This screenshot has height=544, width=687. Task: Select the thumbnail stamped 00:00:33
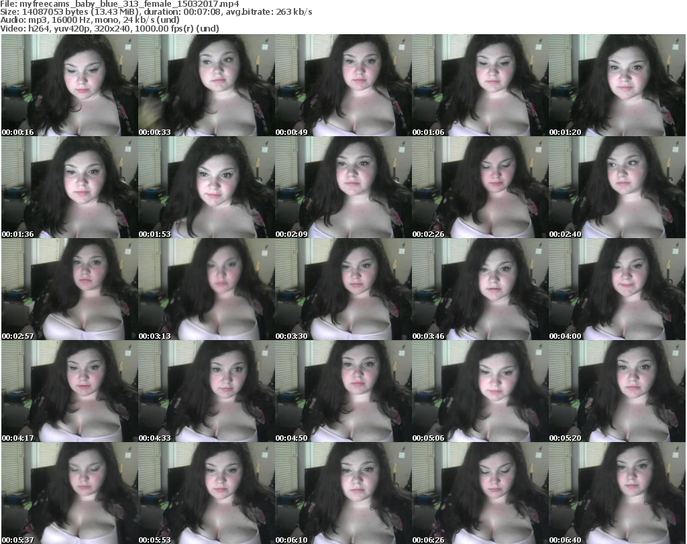click(207, 85)
